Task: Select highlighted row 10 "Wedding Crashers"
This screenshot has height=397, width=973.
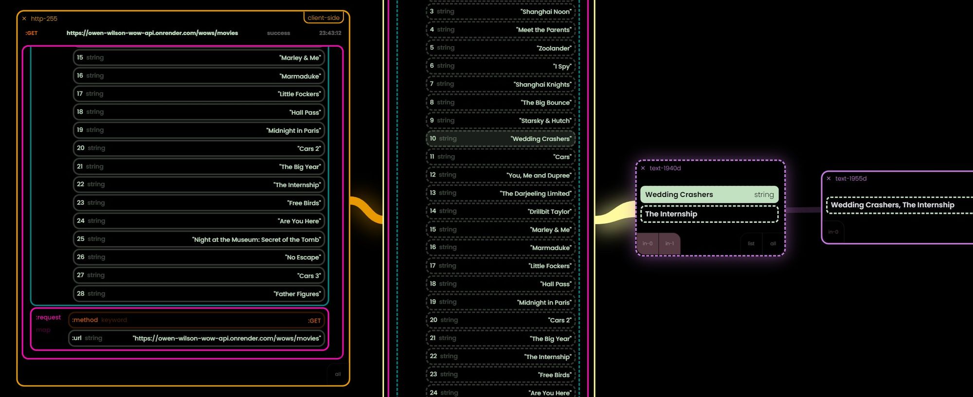Action: [x=501, y=139]
